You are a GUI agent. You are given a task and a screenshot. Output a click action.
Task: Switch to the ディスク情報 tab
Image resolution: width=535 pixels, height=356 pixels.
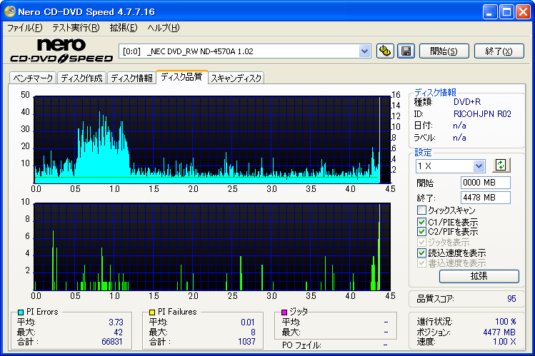pyautogui.click(x=131, y=78)
